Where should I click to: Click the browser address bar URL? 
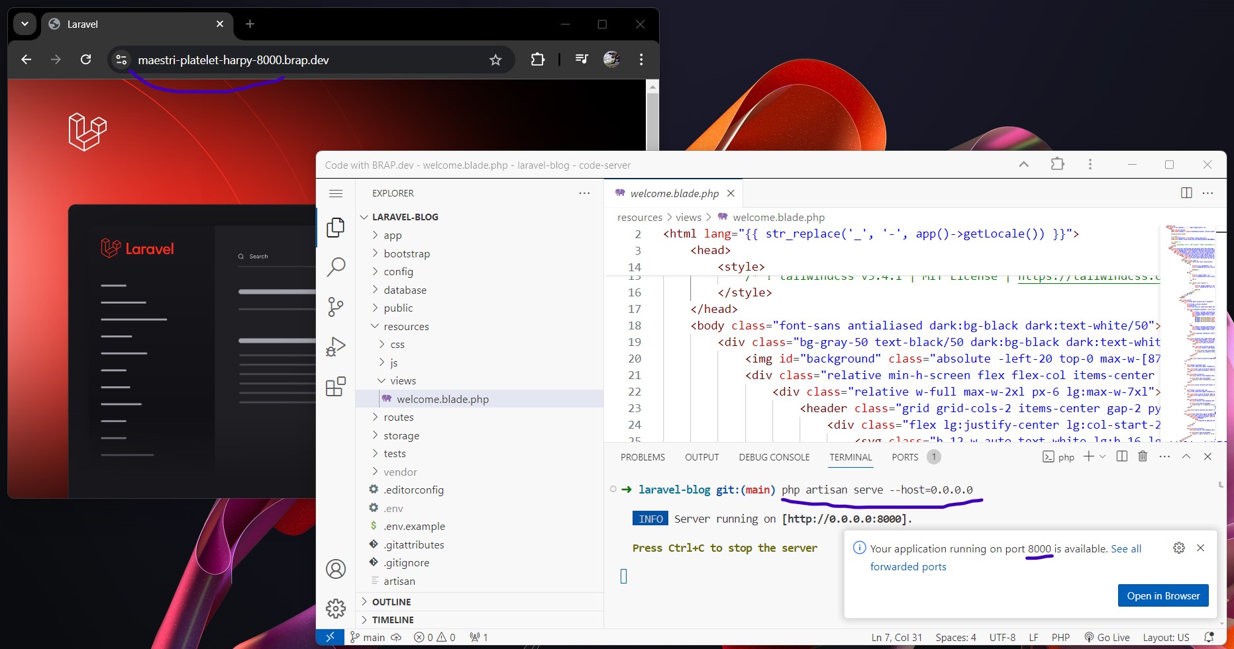pyautogui.click(x=233, y=60)
